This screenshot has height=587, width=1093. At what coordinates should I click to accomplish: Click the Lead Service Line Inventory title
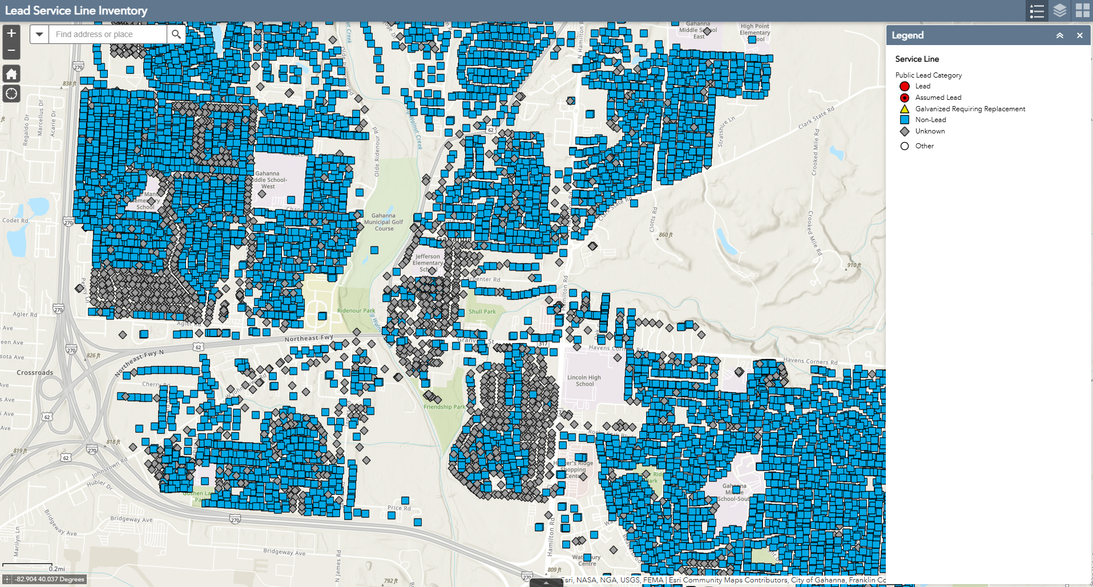(x=76, y=10)
